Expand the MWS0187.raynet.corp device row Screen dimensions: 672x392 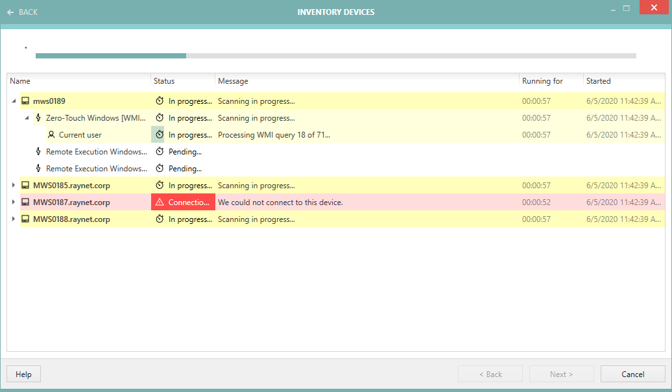coord(14,202)
